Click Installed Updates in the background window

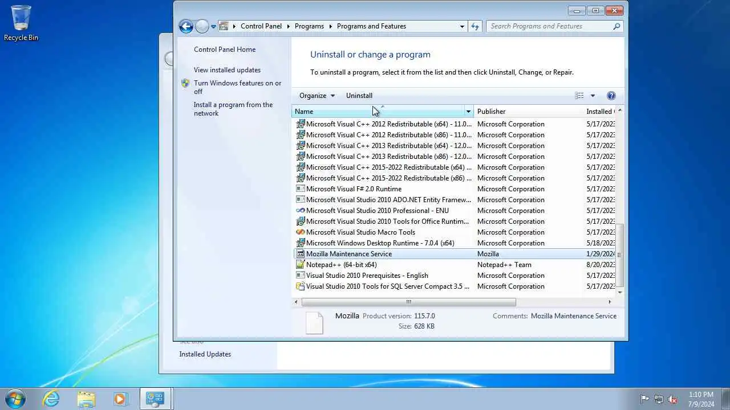click(205, 354)
